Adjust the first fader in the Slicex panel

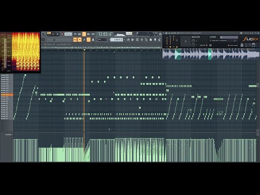click(167, 41)
